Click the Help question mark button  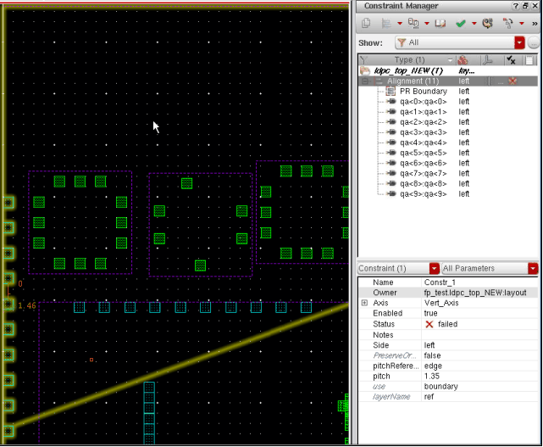516,6
